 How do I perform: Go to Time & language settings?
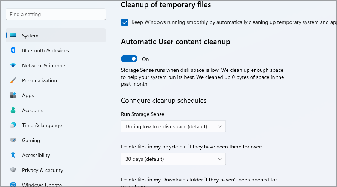(42, 125)
